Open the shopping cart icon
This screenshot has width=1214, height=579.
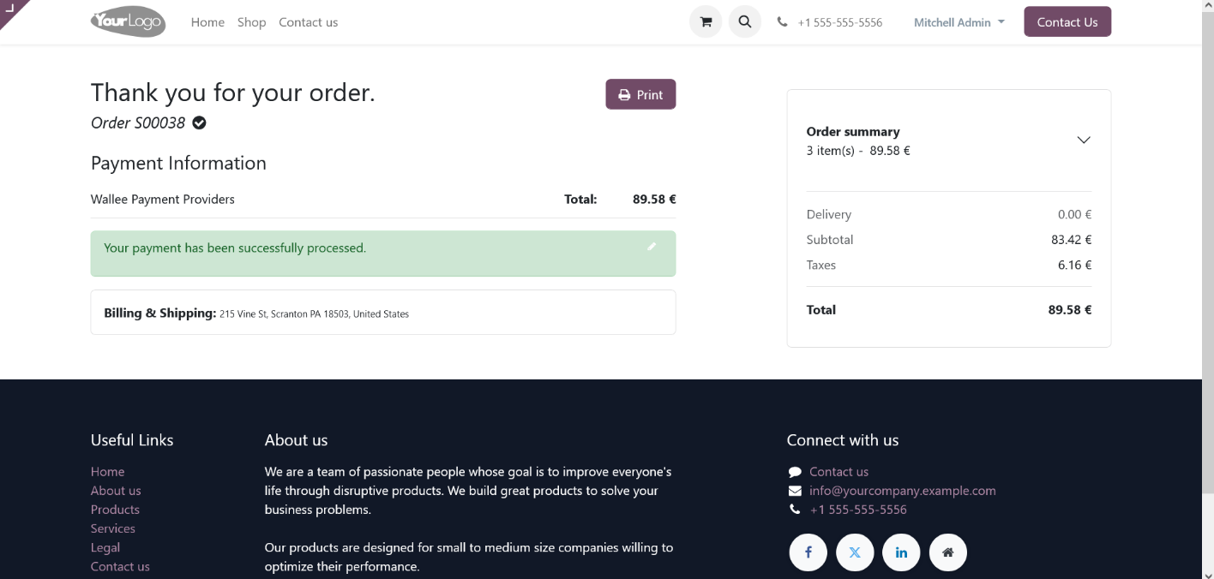[x=706, y=22]
